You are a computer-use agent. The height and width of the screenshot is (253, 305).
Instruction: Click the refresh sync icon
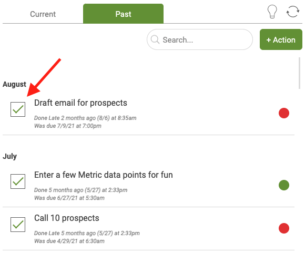pyautogui.click(x=293, y=12)
